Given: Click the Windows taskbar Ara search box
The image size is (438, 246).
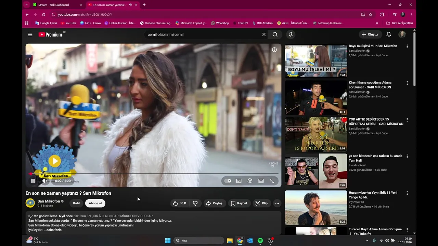Looking at the screenshot, I should (199, 241).
